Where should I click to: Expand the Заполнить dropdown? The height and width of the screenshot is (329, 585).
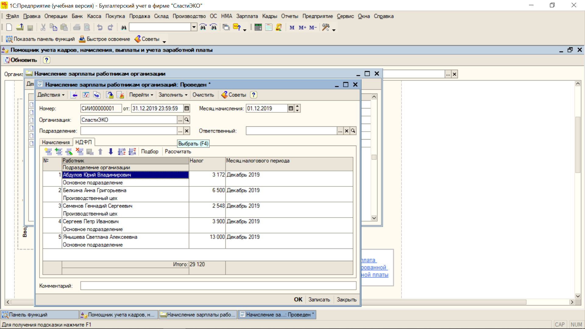pyautogui.click(x=173, y=95)
